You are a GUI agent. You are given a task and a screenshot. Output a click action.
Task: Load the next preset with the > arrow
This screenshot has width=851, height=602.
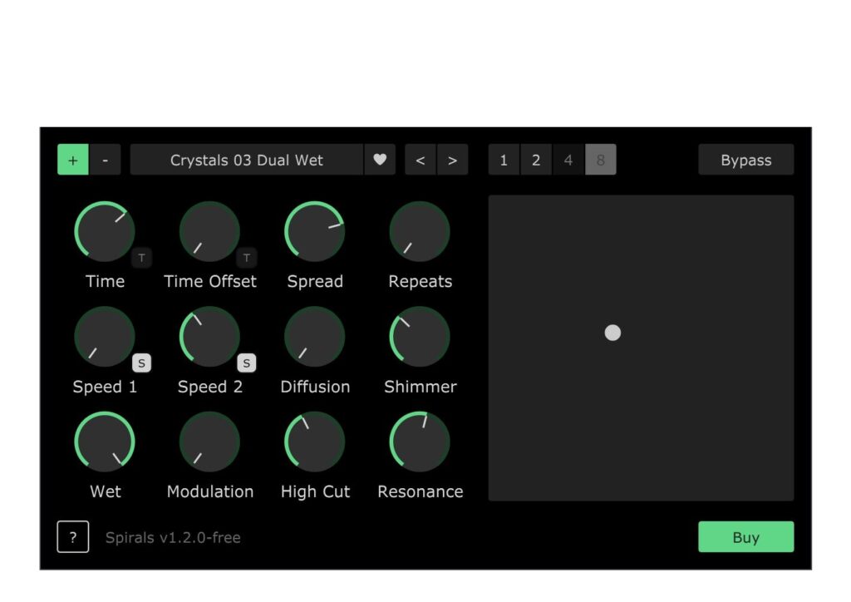coord(453,160)
